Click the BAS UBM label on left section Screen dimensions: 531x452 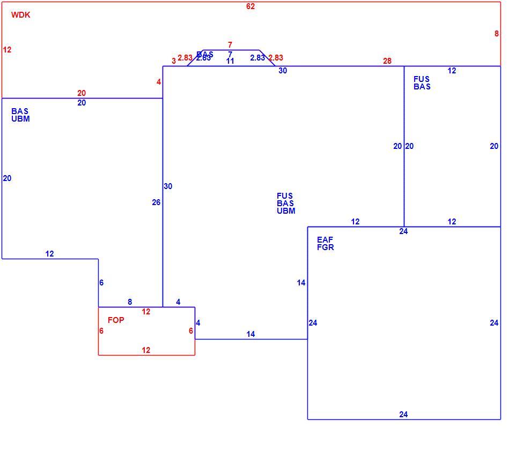[x=20, y=115]
